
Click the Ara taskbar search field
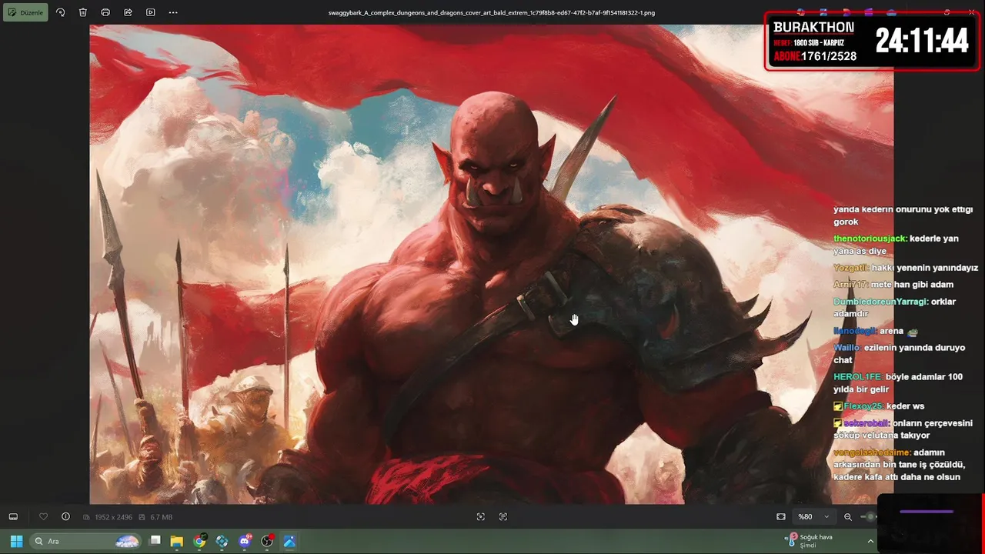85,541
